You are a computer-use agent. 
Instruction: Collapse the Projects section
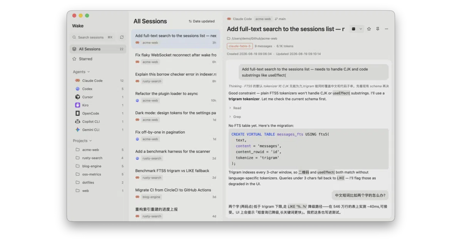[82, 141]
